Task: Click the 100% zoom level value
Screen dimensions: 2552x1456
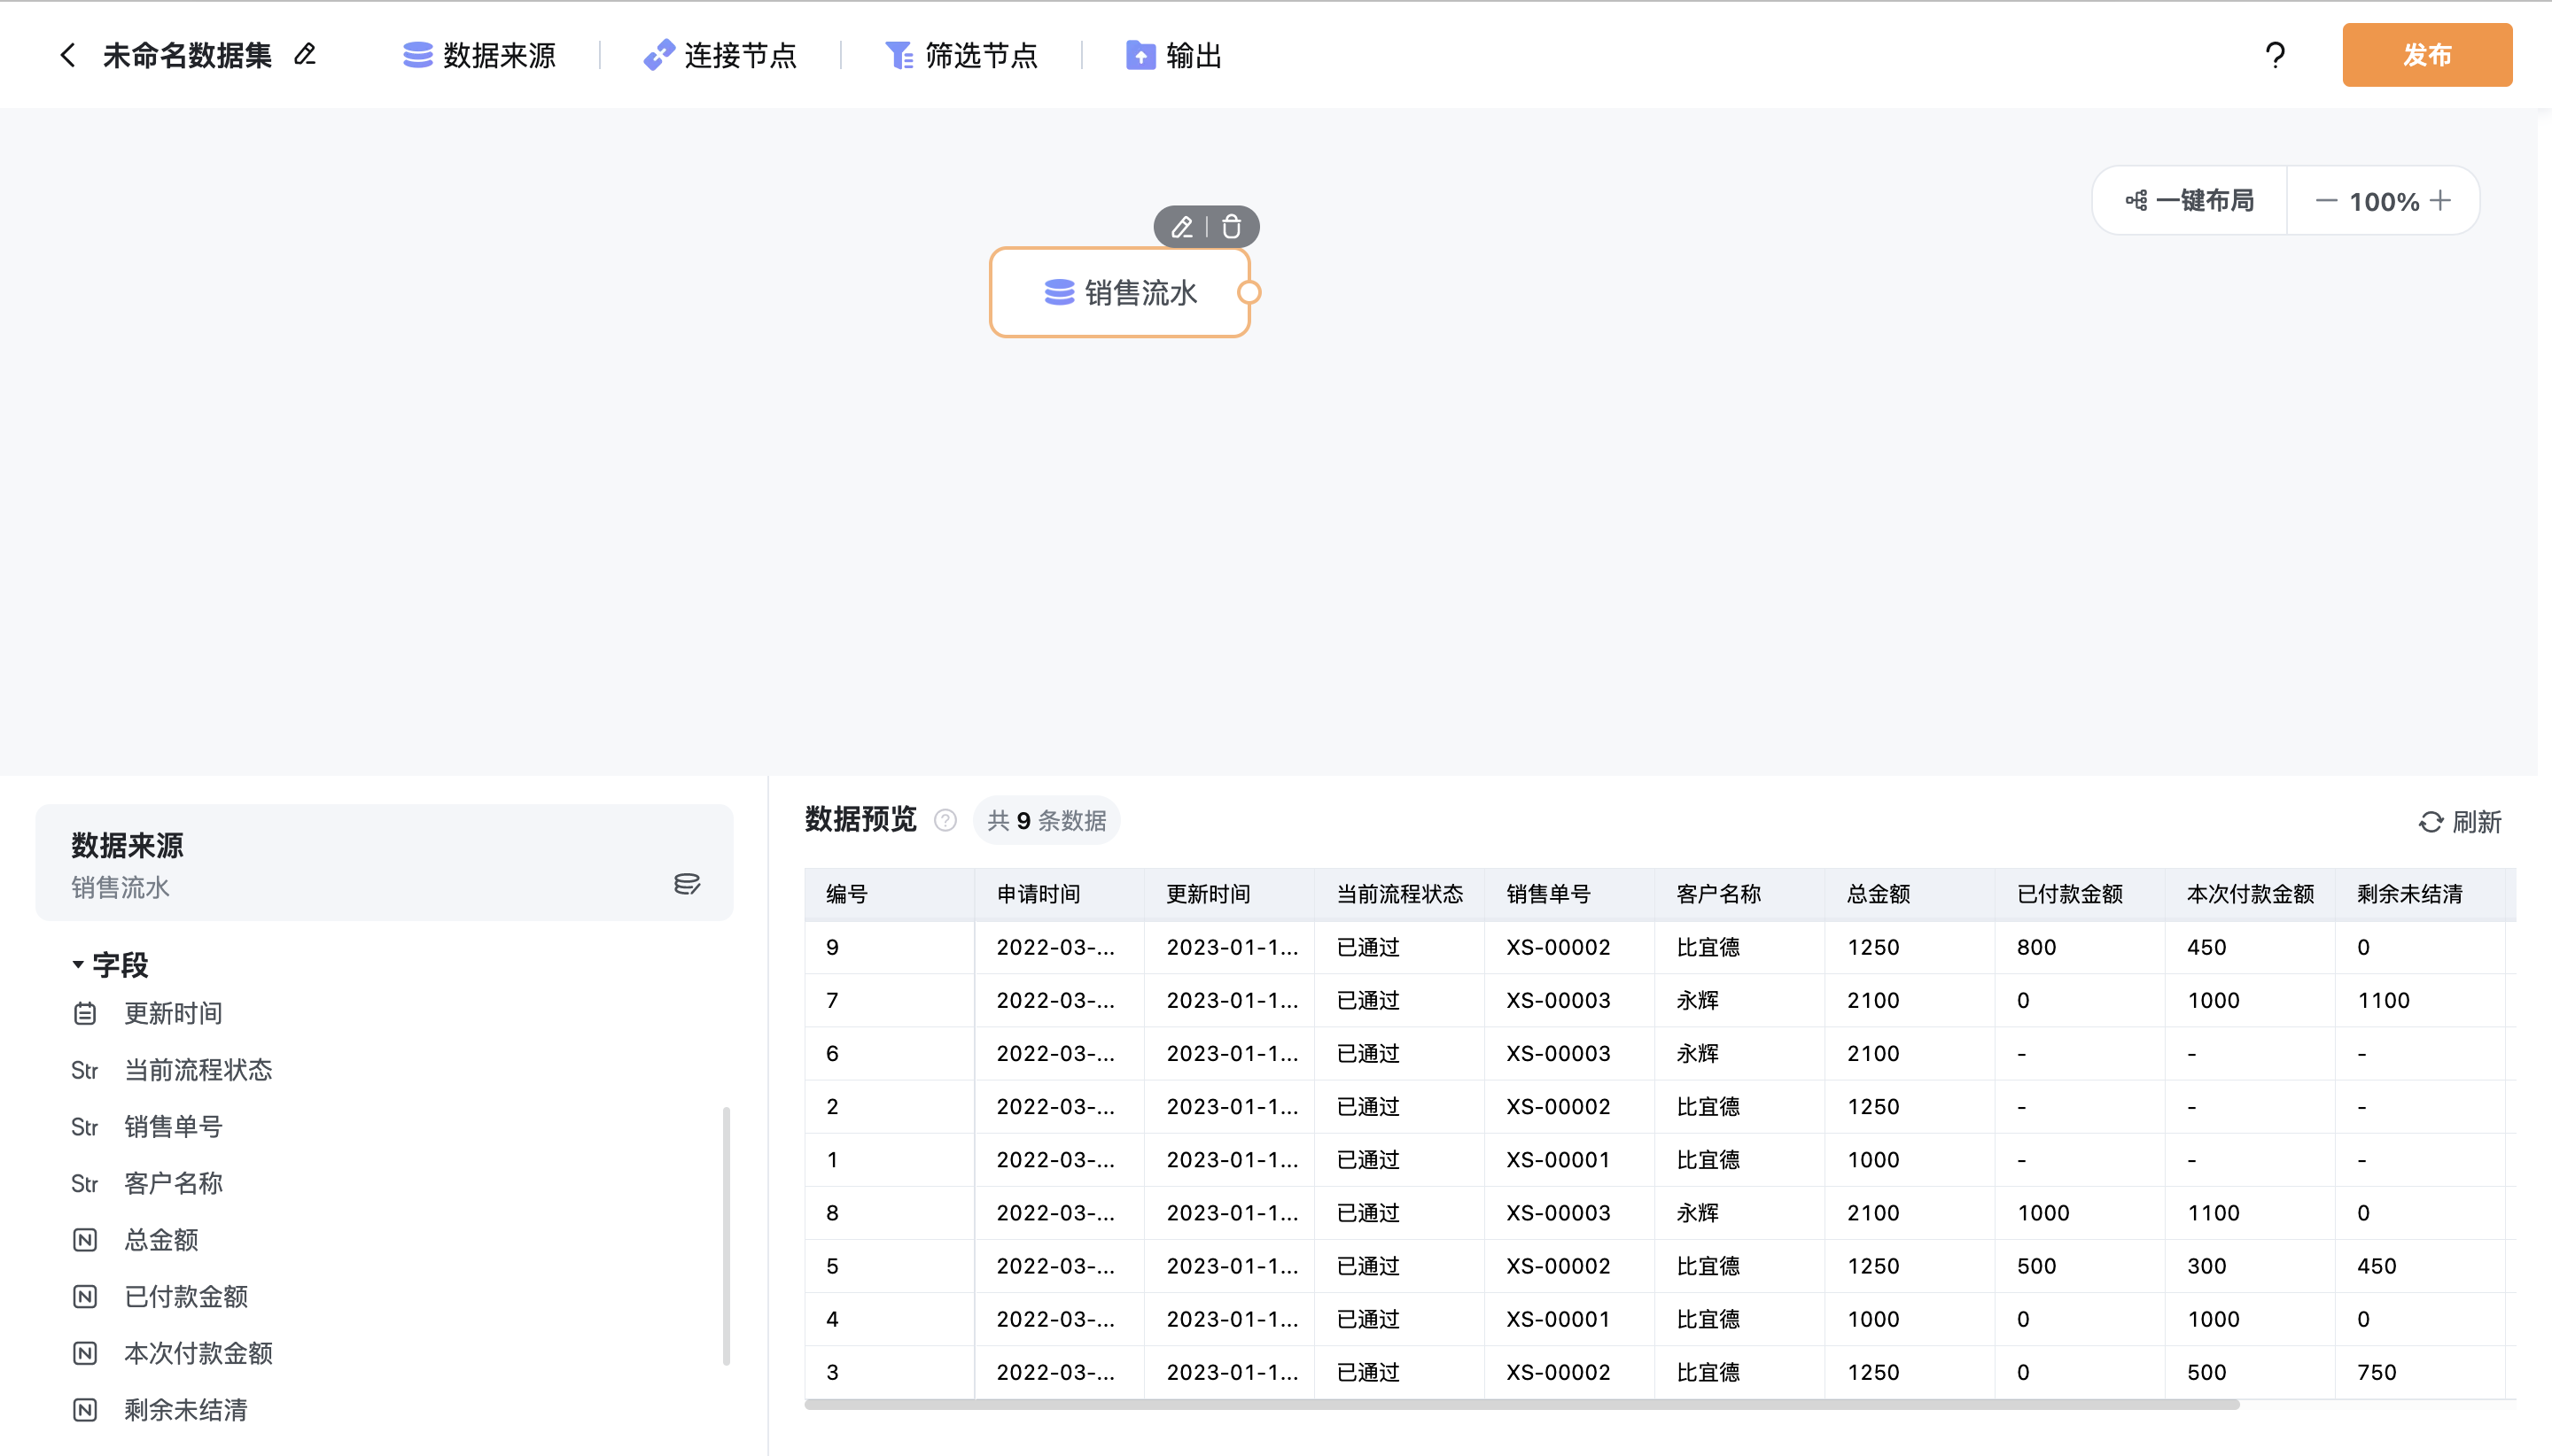Action: [2384, 201]
